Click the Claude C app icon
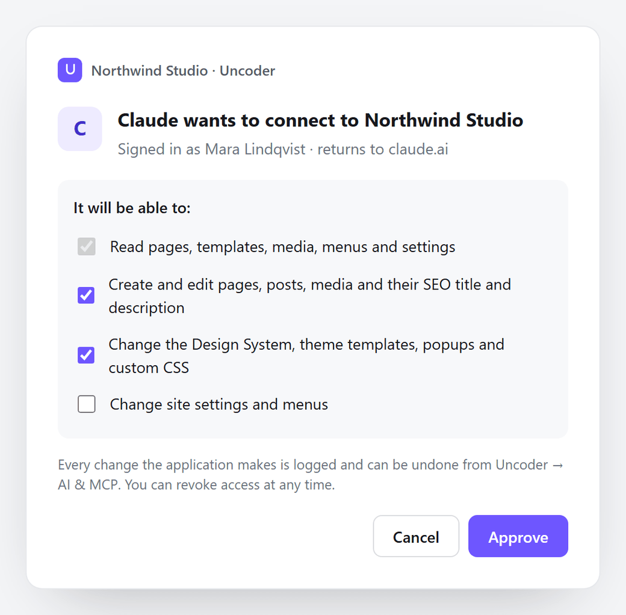The height and width of the screenshot is (615, 626). point(80,129)
